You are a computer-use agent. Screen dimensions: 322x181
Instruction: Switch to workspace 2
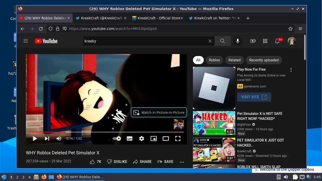click(17, 177)
